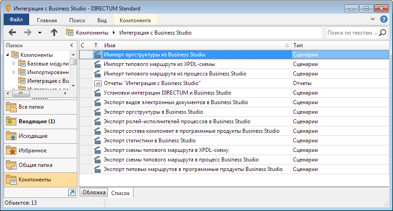The height and width of the screenshot is (211, 393).
Task: Click folder tree horizontal scroll right arrow
Action: point(66,93)
